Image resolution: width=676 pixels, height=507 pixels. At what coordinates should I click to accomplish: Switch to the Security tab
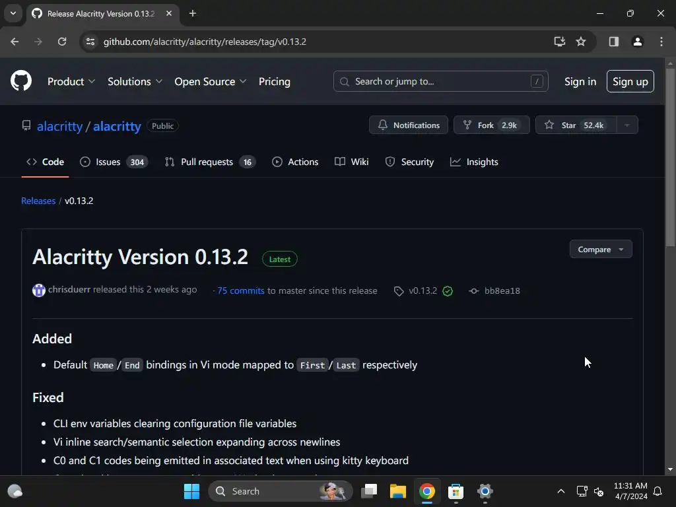[409, 162]
